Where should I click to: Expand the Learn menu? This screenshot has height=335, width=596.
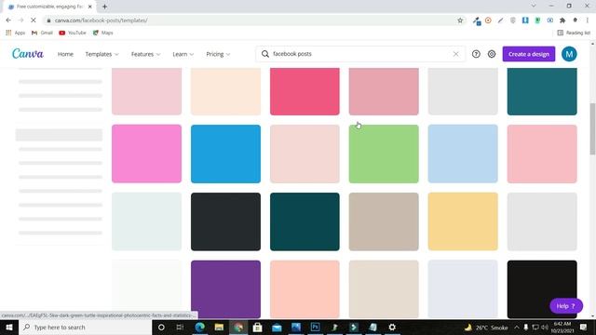(x=183, y=54)
